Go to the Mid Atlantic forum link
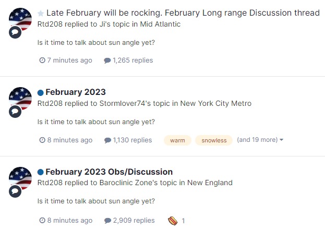 click(x=160, y=24)
